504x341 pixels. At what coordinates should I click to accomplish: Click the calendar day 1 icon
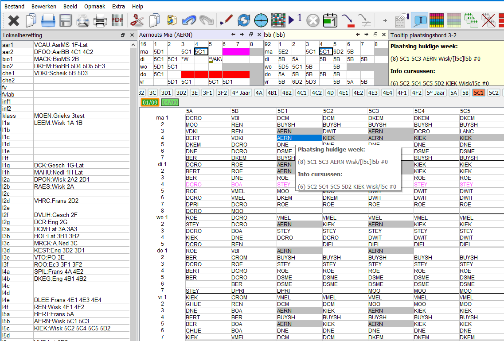[330, 20]
